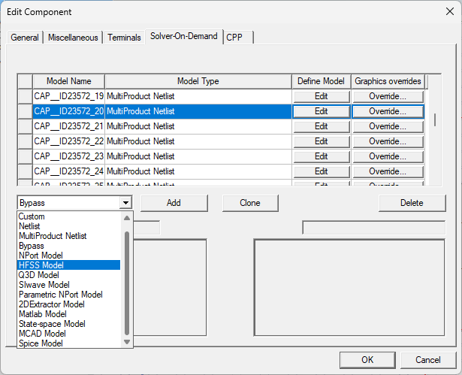Click the model table vertical scrollbar thumb

(435, 120)
